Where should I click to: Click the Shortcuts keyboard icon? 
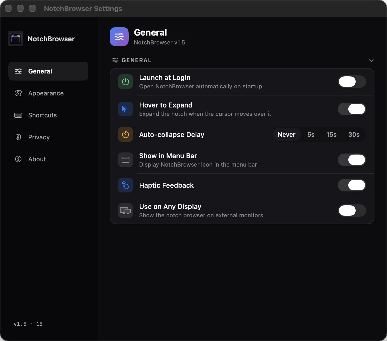[18, 115]
